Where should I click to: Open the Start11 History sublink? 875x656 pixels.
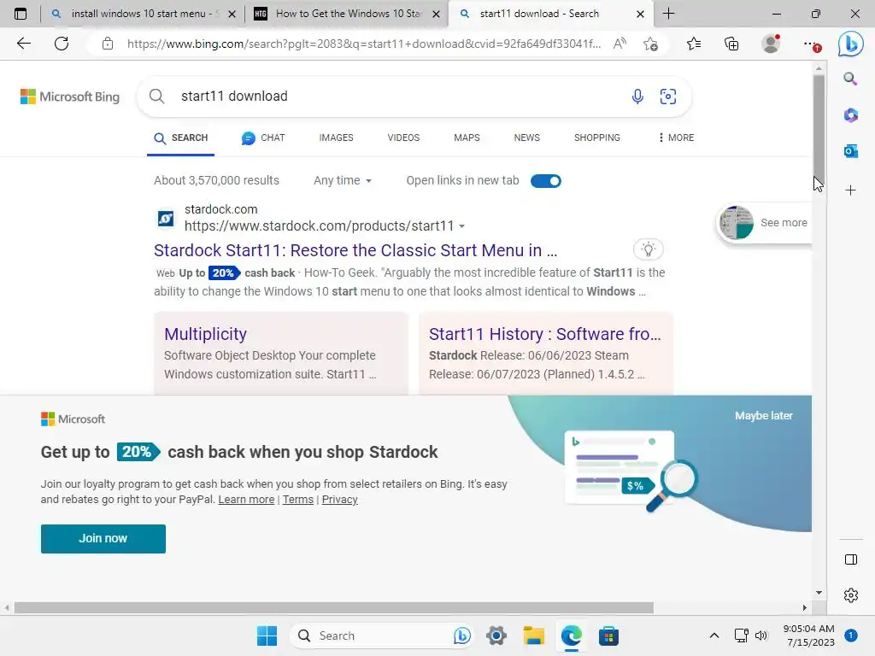coord(544,334)
